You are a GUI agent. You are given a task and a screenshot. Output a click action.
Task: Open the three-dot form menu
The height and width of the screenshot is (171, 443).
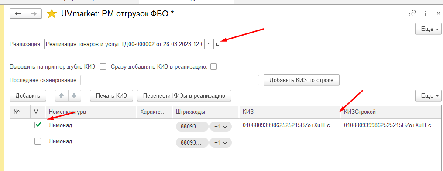tap(425, 13)
